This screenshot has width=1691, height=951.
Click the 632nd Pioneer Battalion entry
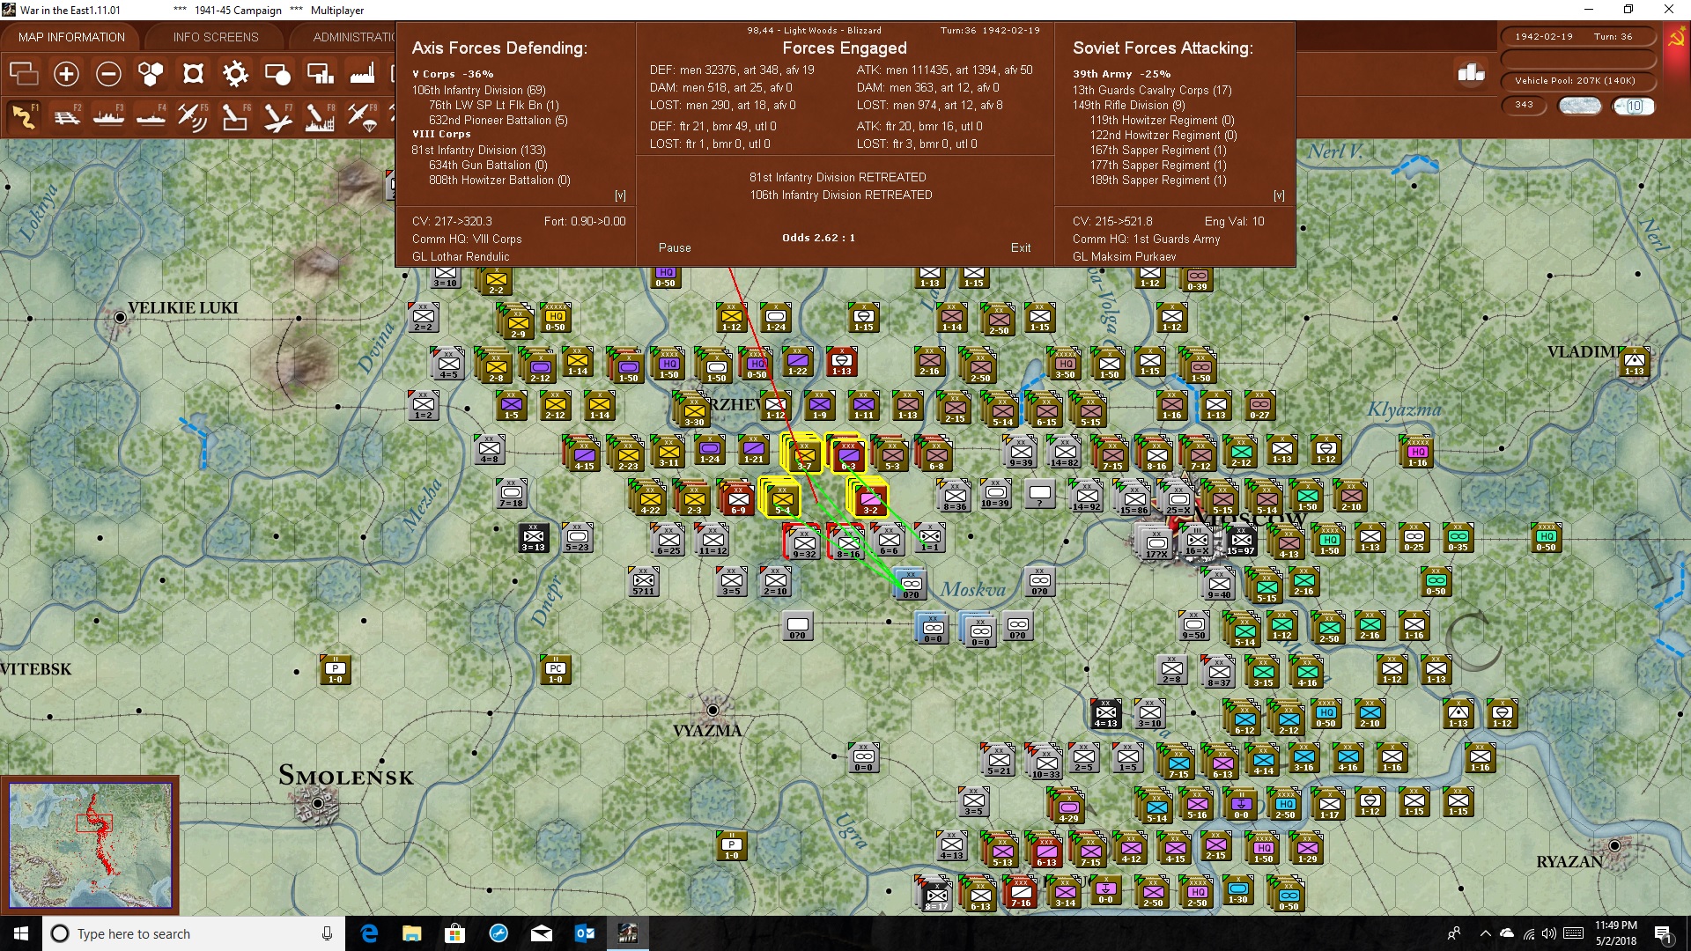click(x=498, y=120)
